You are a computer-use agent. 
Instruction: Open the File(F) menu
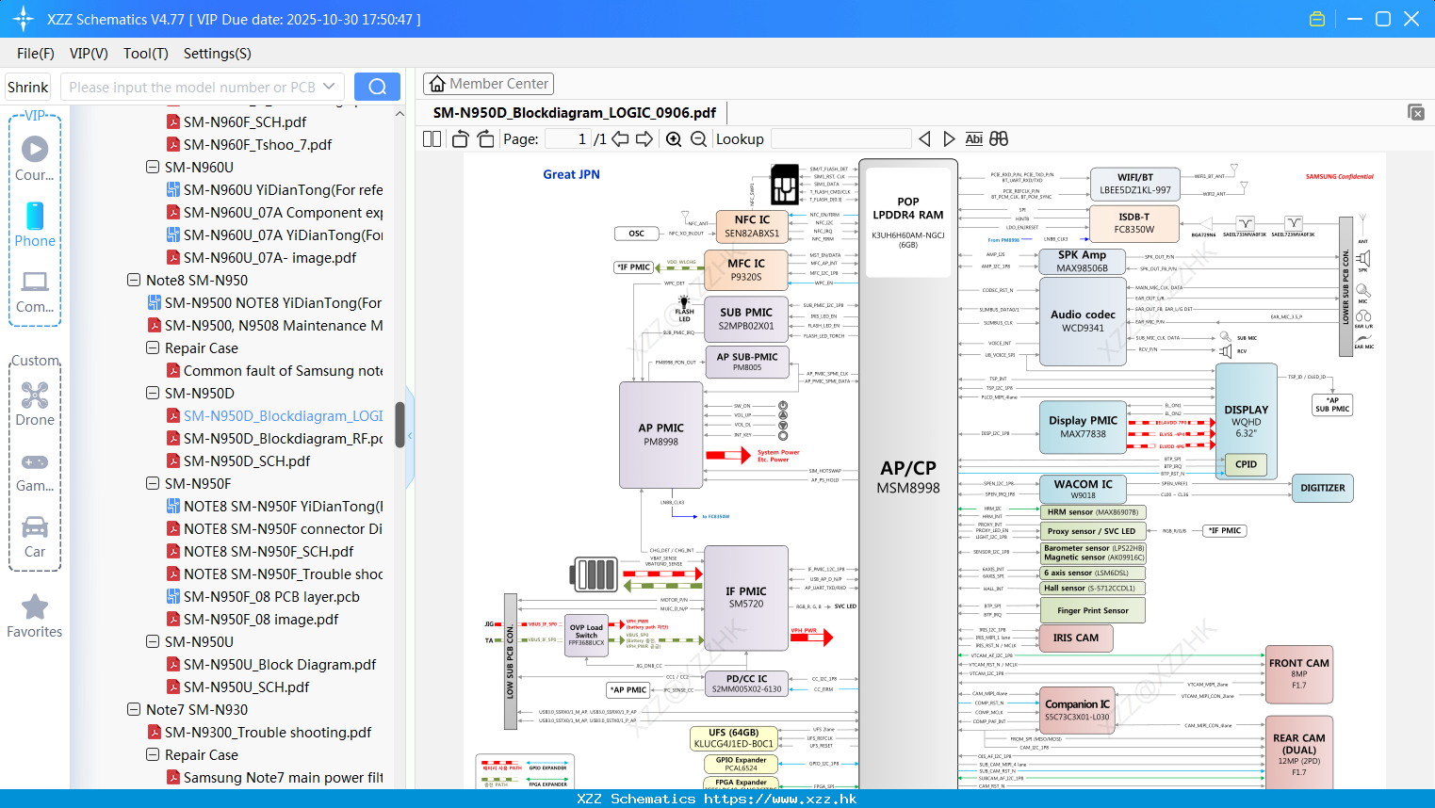[x=36, y=54]
